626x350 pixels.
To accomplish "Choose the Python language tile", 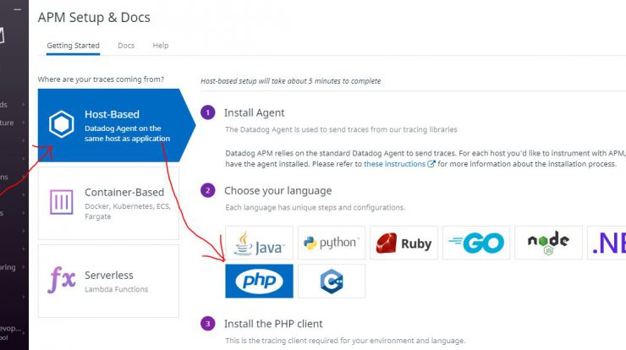I will pos(332,243).
